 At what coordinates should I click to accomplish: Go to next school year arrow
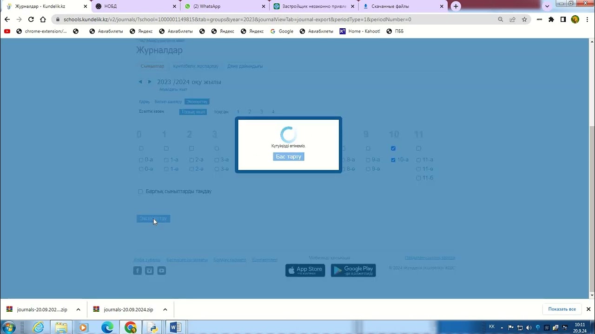150,82
